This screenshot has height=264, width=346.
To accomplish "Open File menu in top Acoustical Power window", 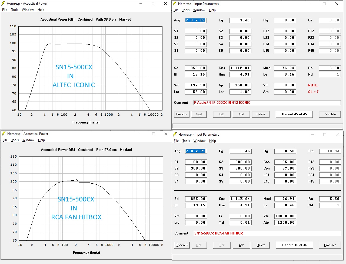I will click(5, 10).
